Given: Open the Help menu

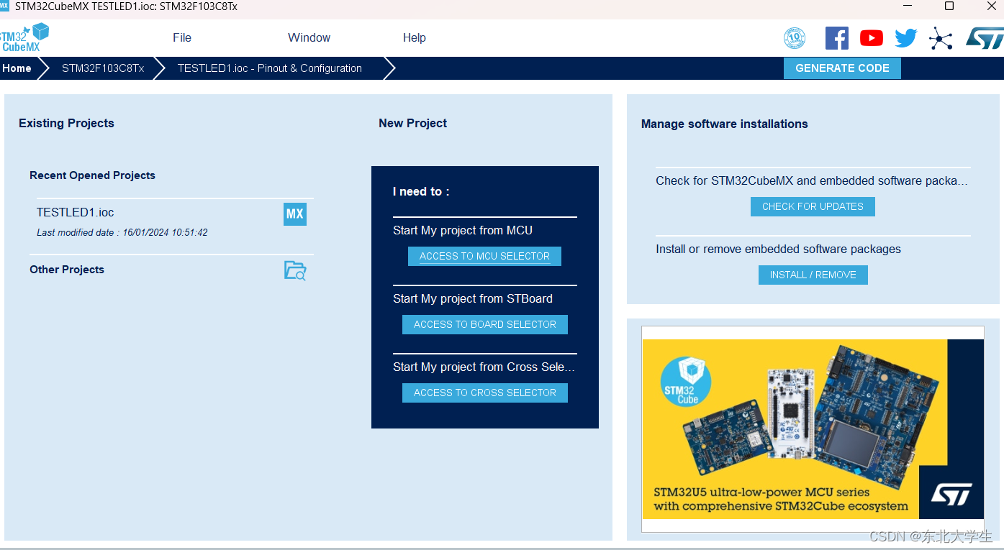Looking at the screenshot, I should coord(415,37).
